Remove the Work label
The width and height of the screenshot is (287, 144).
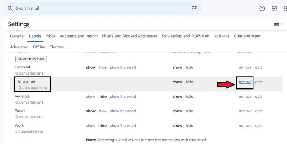(245, 126)
